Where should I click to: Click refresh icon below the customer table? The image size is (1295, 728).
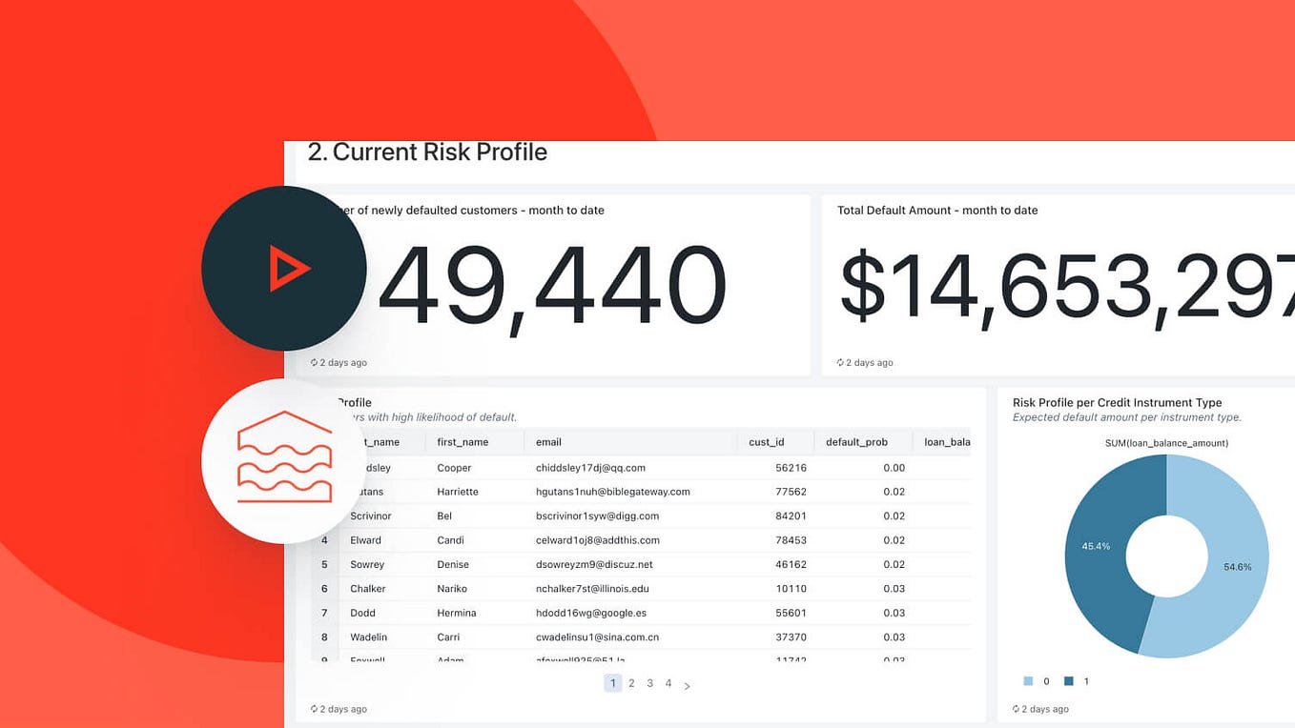315,709
